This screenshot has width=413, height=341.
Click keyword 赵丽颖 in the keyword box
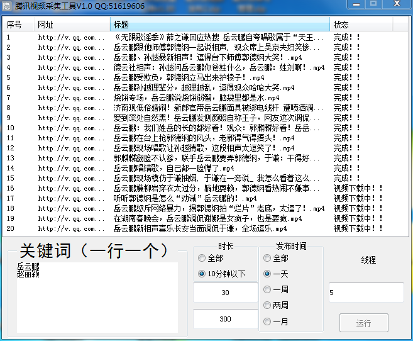[x=28, y=274]
